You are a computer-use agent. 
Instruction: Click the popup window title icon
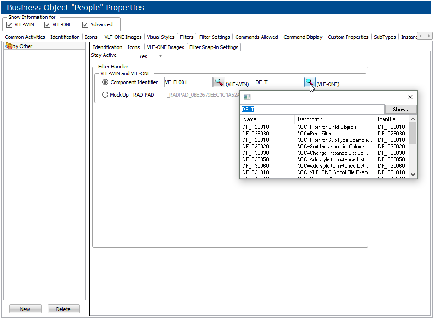tap(247, 97)
